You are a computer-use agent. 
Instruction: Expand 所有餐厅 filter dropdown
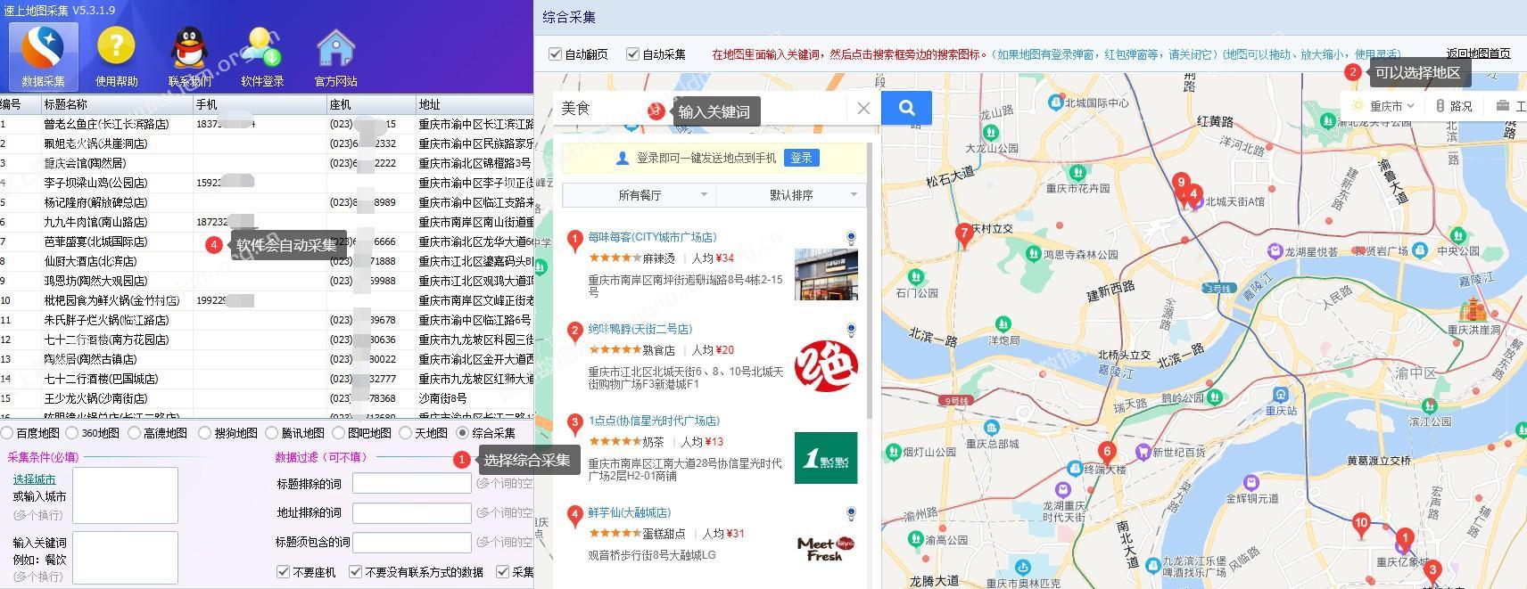[x=639, y=194]
